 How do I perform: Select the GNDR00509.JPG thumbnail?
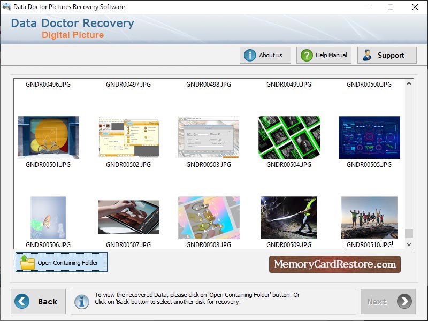coord(288,217)
